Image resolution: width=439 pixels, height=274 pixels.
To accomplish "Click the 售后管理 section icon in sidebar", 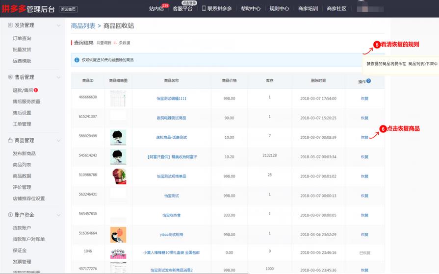I will coord(10,77).
